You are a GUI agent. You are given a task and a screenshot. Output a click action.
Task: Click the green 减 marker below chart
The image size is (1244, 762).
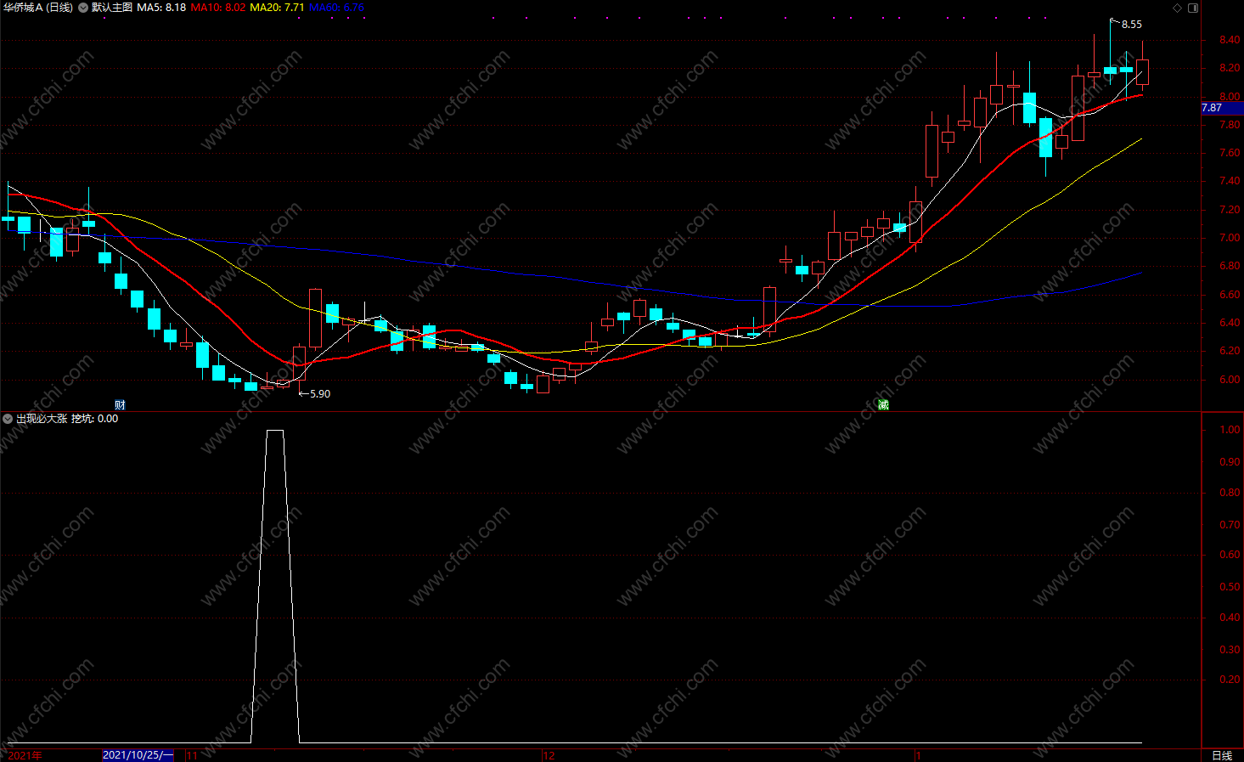coord(883,405)
